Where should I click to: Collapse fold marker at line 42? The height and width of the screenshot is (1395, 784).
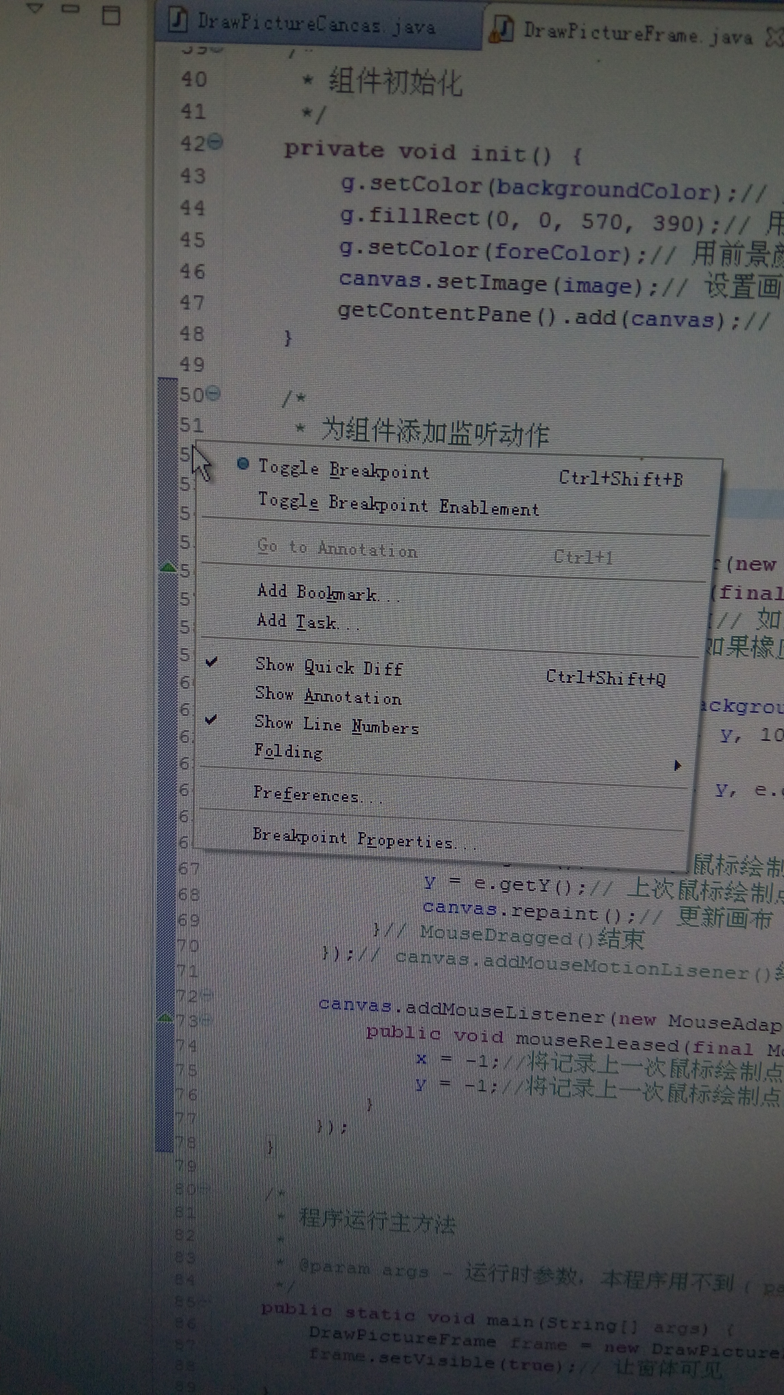click(x=215, y=142)
